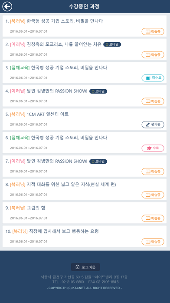Click the 학습중 book badge on course 1
Screen dimensions: 170x303
[x=153, y=31]
